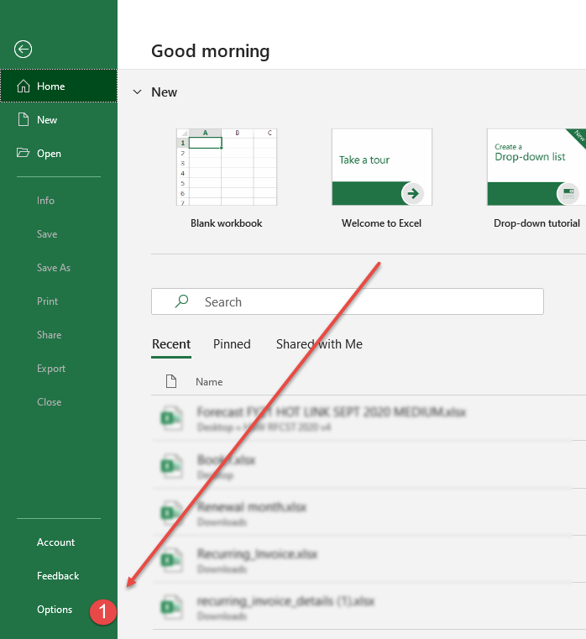Click the magnifier icon in Search
Image resolution: width=586 pixels, height=639 pixels.
pos(181,301)
